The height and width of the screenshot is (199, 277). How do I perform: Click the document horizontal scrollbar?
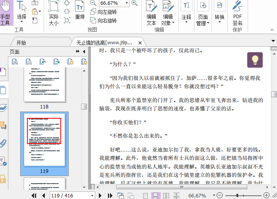coord(181,187)
